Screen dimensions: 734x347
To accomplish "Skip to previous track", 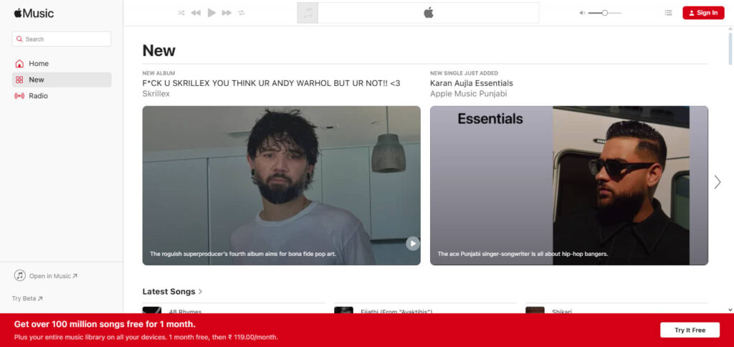I will (x=196, y=13).
